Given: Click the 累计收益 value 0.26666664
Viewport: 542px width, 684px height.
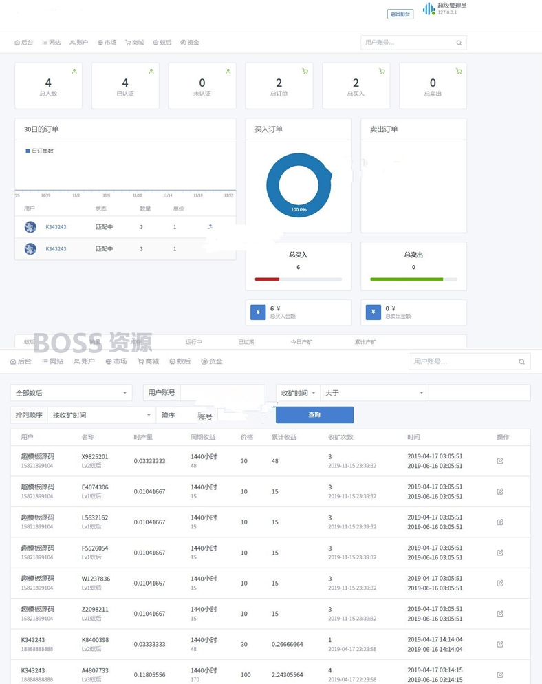Looking at the screenshot, I should (x=287, y=644).
